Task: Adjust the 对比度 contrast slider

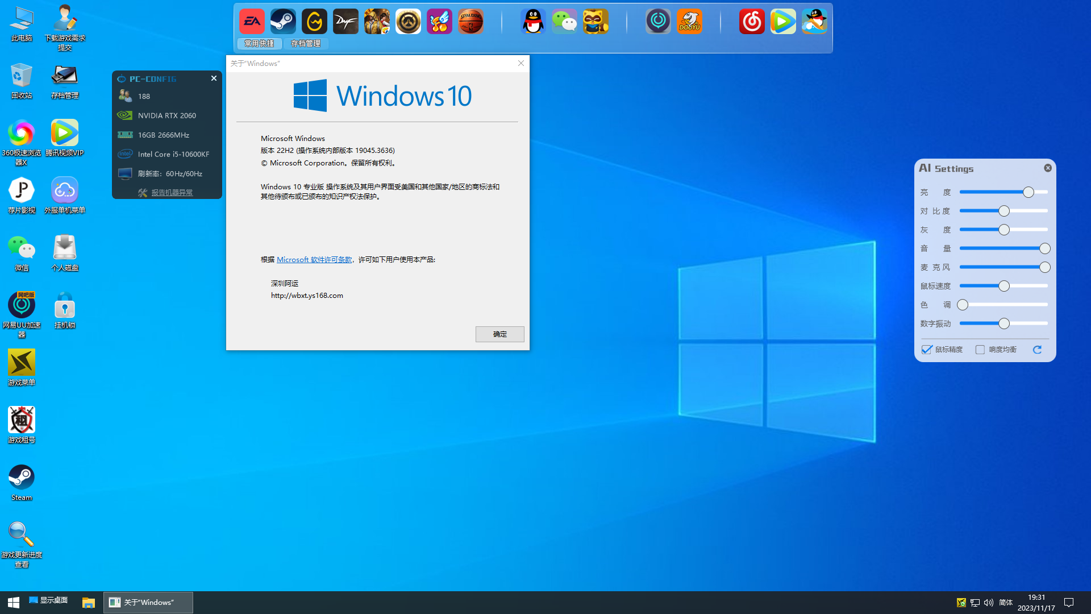Action: (x=1004, y=211)
